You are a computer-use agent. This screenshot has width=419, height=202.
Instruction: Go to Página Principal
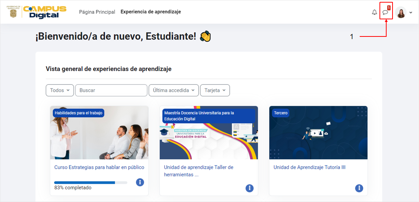97,12
